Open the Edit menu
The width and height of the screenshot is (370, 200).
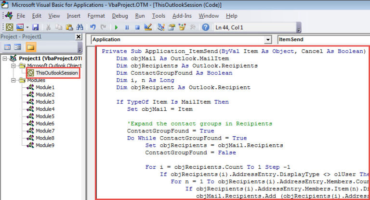tap(37, 16)
